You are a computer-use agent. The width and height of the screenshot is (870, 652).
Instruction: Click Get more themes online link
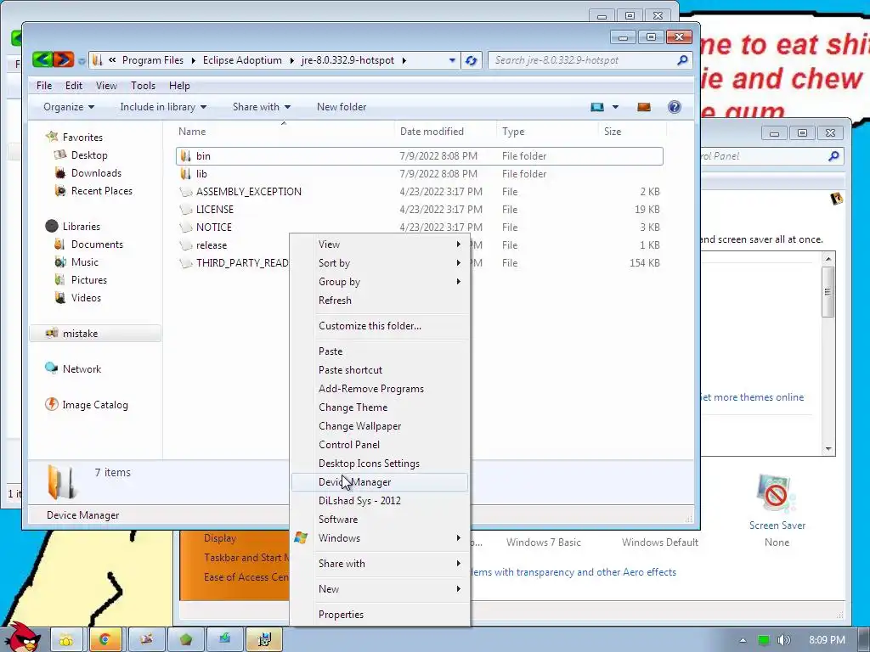(752, 397)
